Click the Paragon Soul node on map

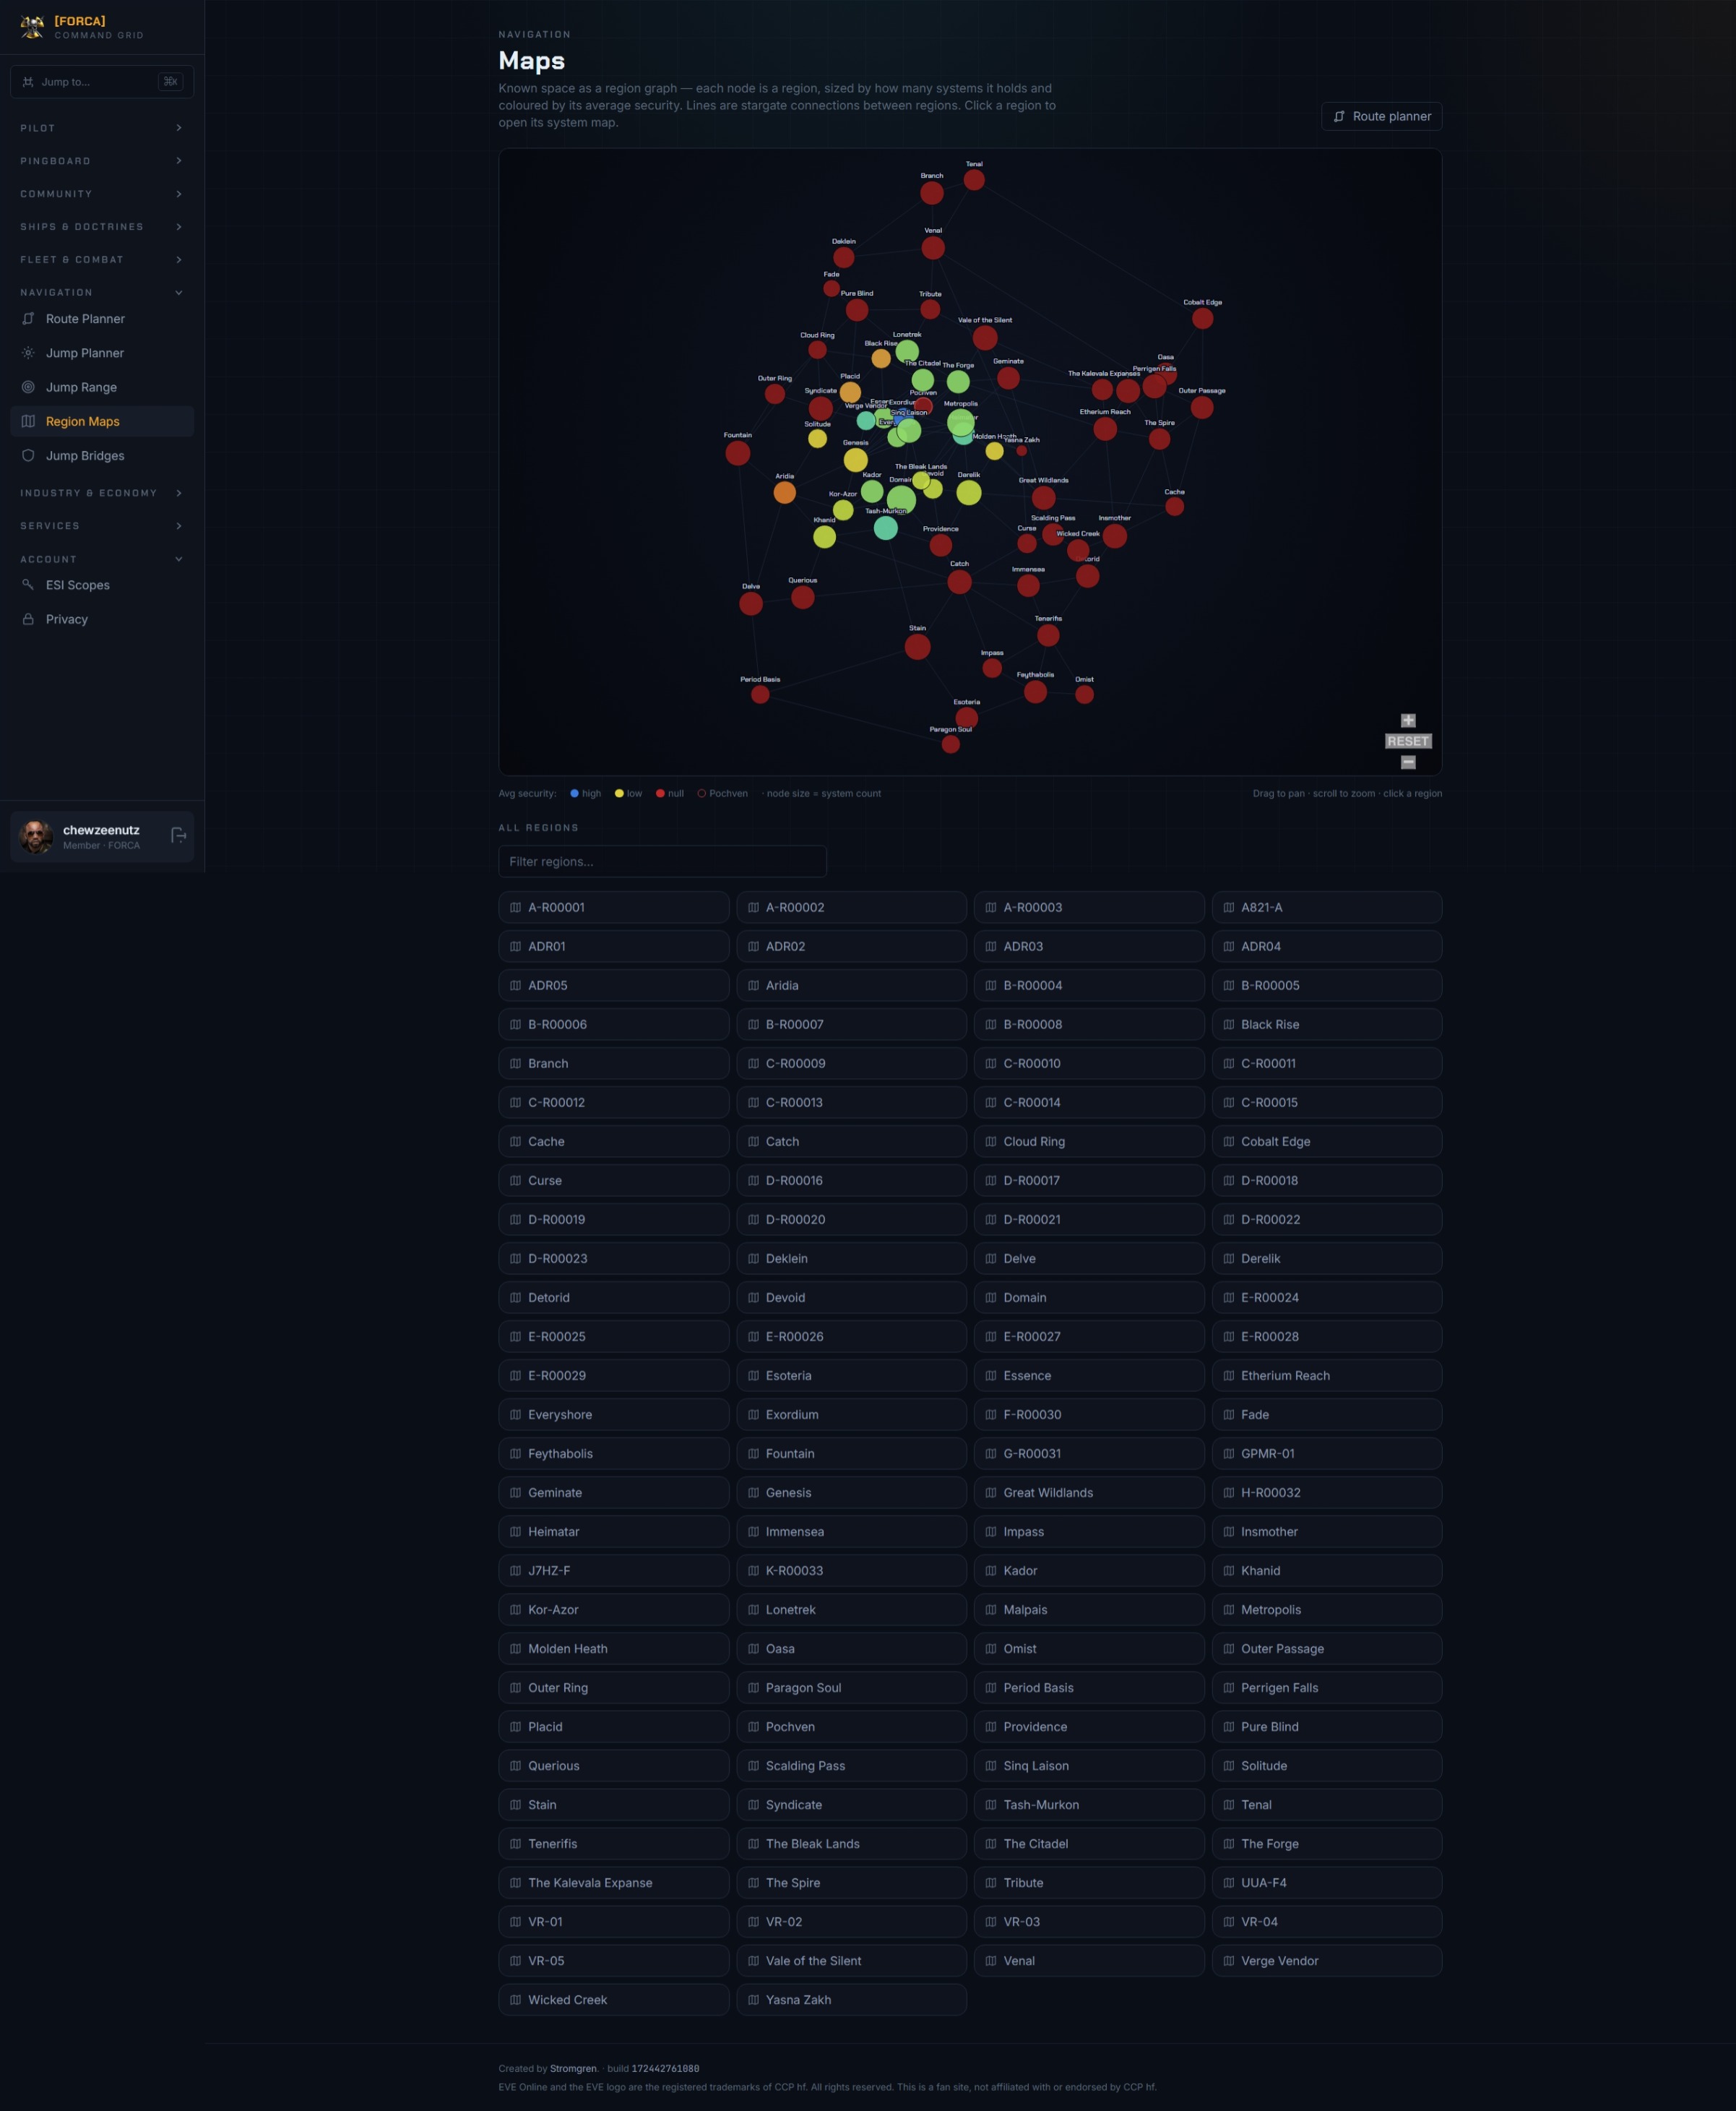coord(951,744)
